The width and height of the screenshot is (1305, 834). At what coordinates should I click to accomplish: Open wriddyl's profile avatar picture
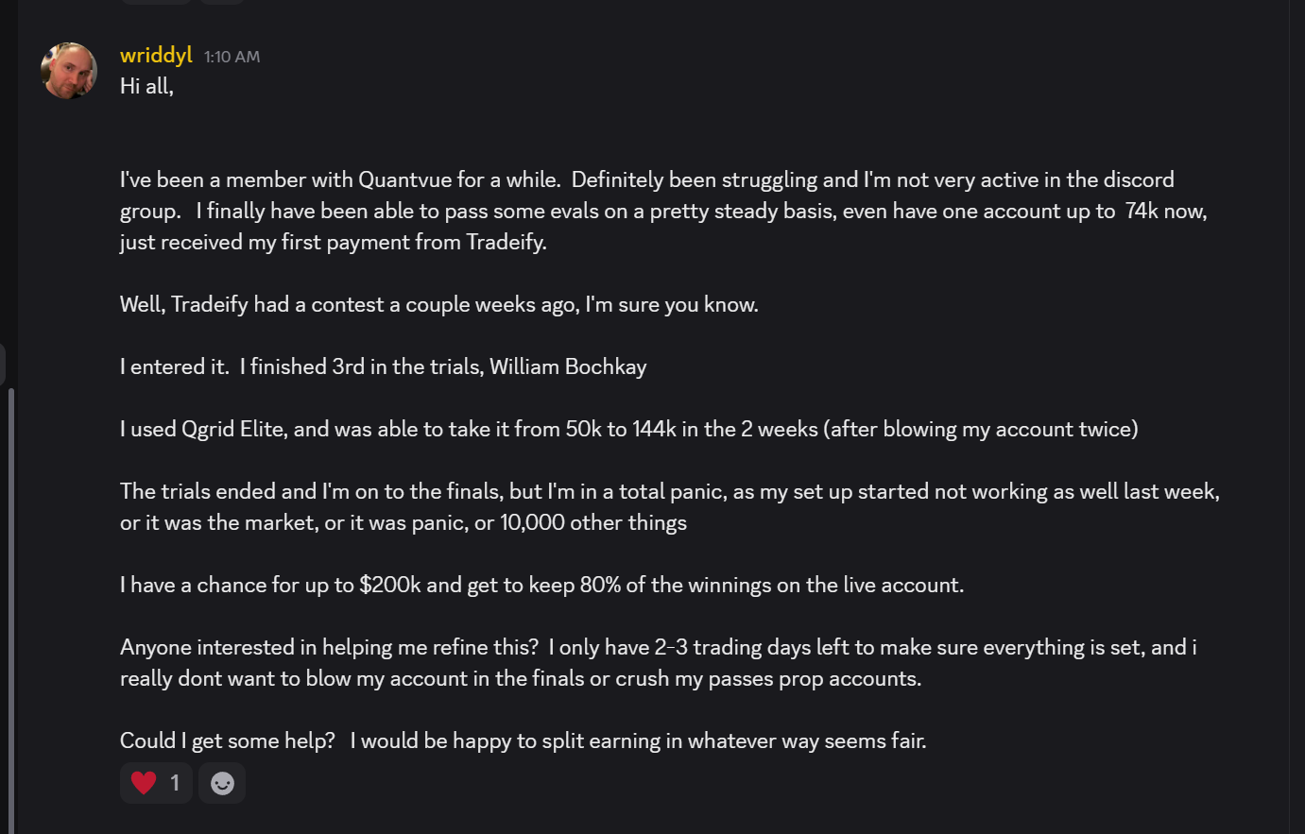click(69, 71)
